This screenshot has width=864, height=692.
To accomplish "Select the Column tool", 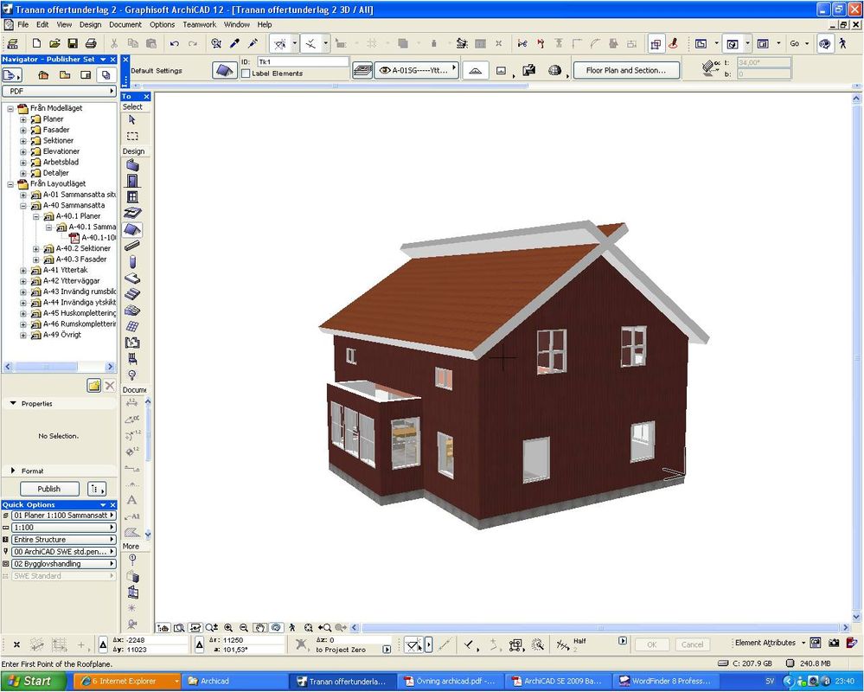I will (132, 262).
